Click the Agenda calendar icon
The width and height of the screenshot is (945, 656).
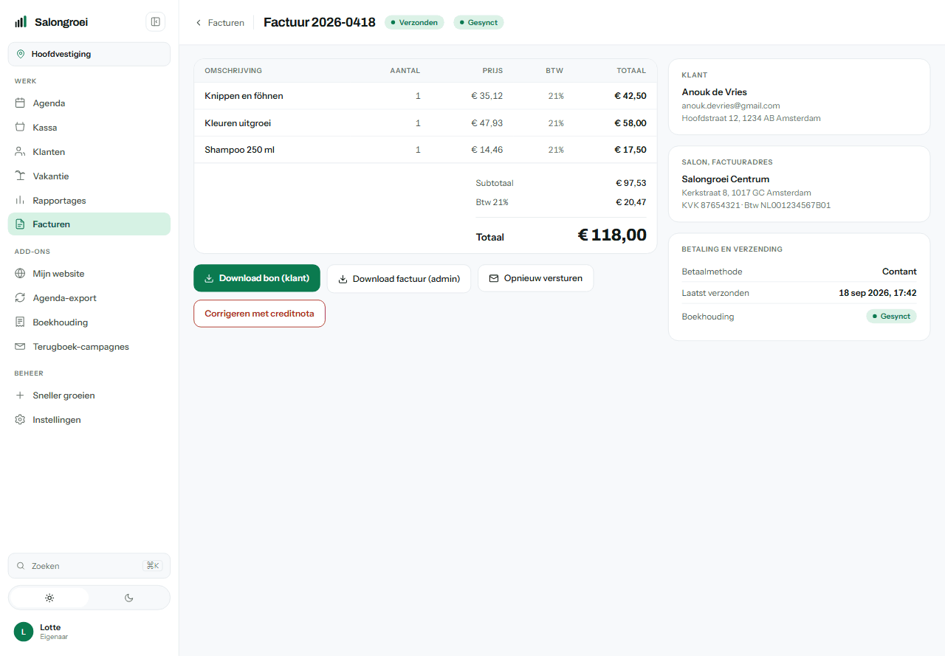point(21,103)
